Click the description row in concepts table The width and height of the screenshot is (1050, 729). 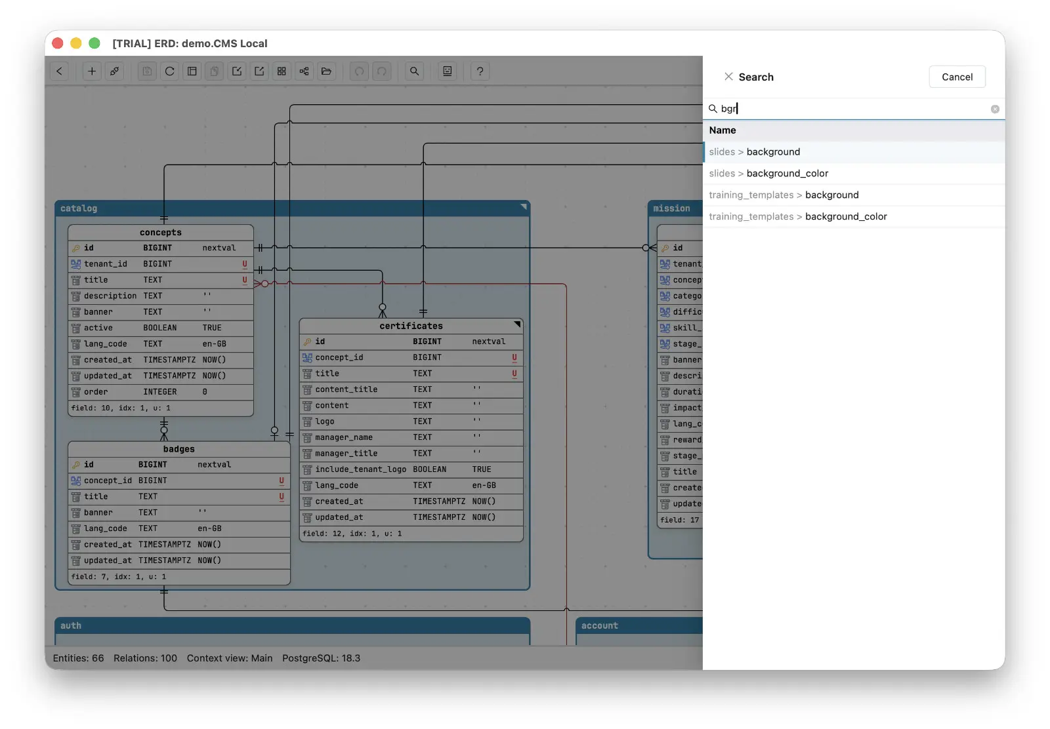(x=161, y=296)
